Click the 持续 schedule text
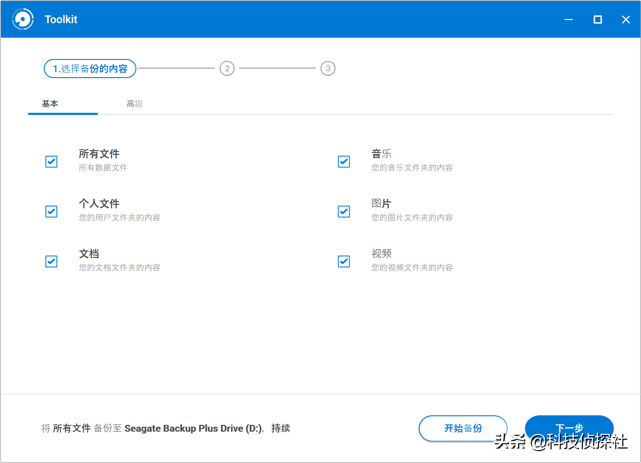The height and width of the screenshot is (463, 641). pos(280,428)
